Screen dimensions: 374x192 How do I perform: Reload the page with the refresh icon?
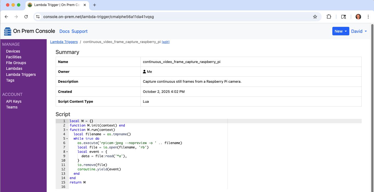[26, 16]
